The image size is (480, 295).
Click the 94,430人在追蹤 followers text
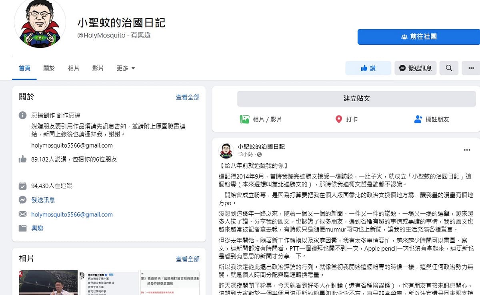pos(52,186)
